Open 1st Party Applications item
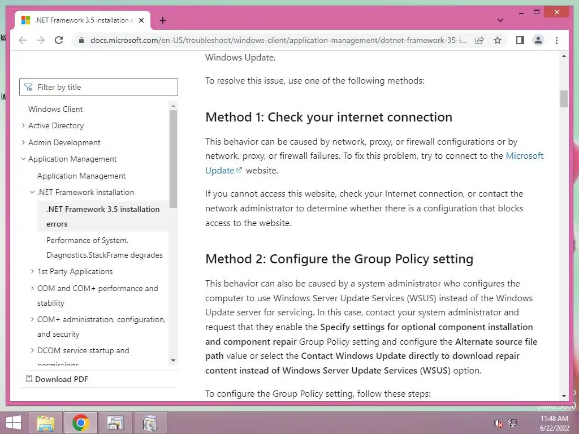The image size is (579, 434). (x=75, y=272)
